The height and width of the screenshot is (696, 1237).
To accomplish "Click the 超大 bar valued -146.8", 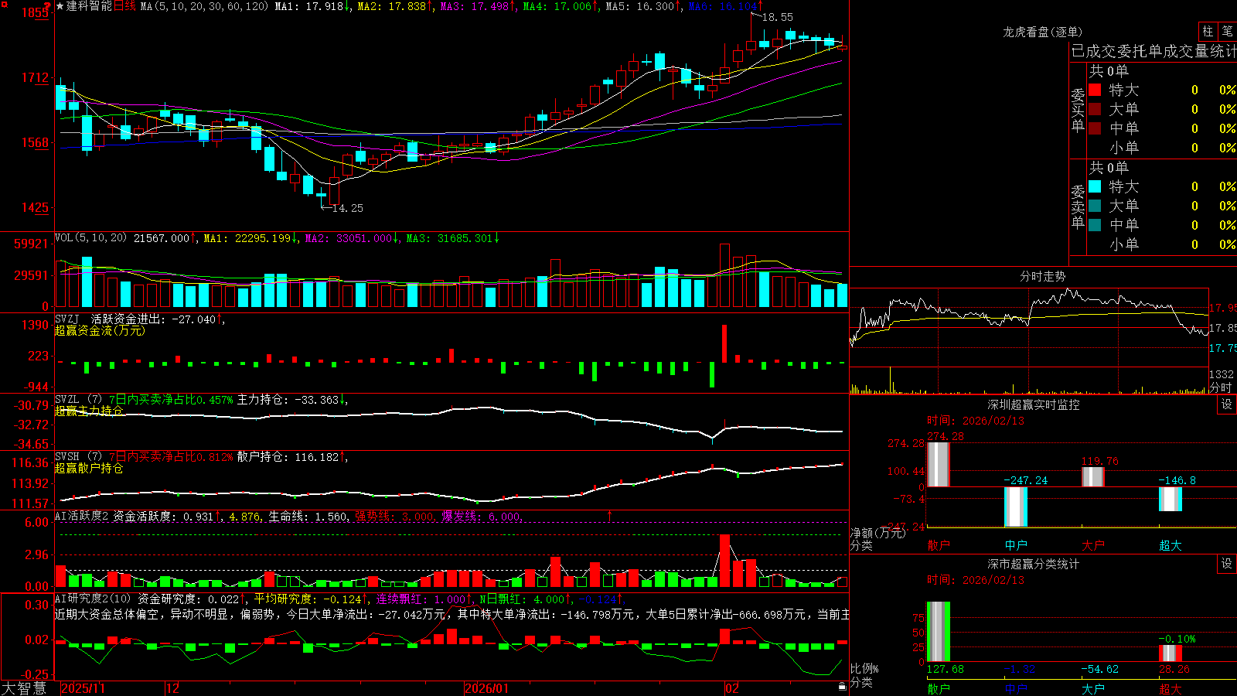I will [1170, 499].
